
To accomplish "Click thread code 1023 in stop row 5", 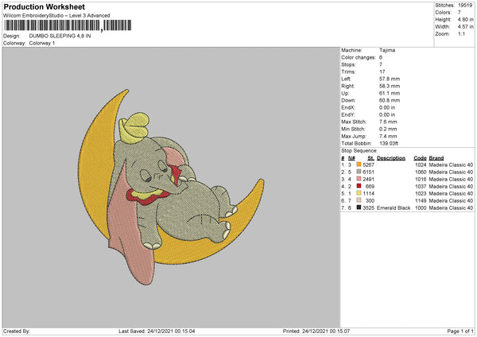I will [x=421, y=193].
